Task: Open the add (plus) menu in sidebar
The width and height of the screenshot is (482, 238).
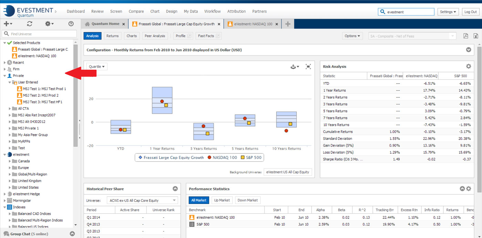Action: (x=8, y=24)
